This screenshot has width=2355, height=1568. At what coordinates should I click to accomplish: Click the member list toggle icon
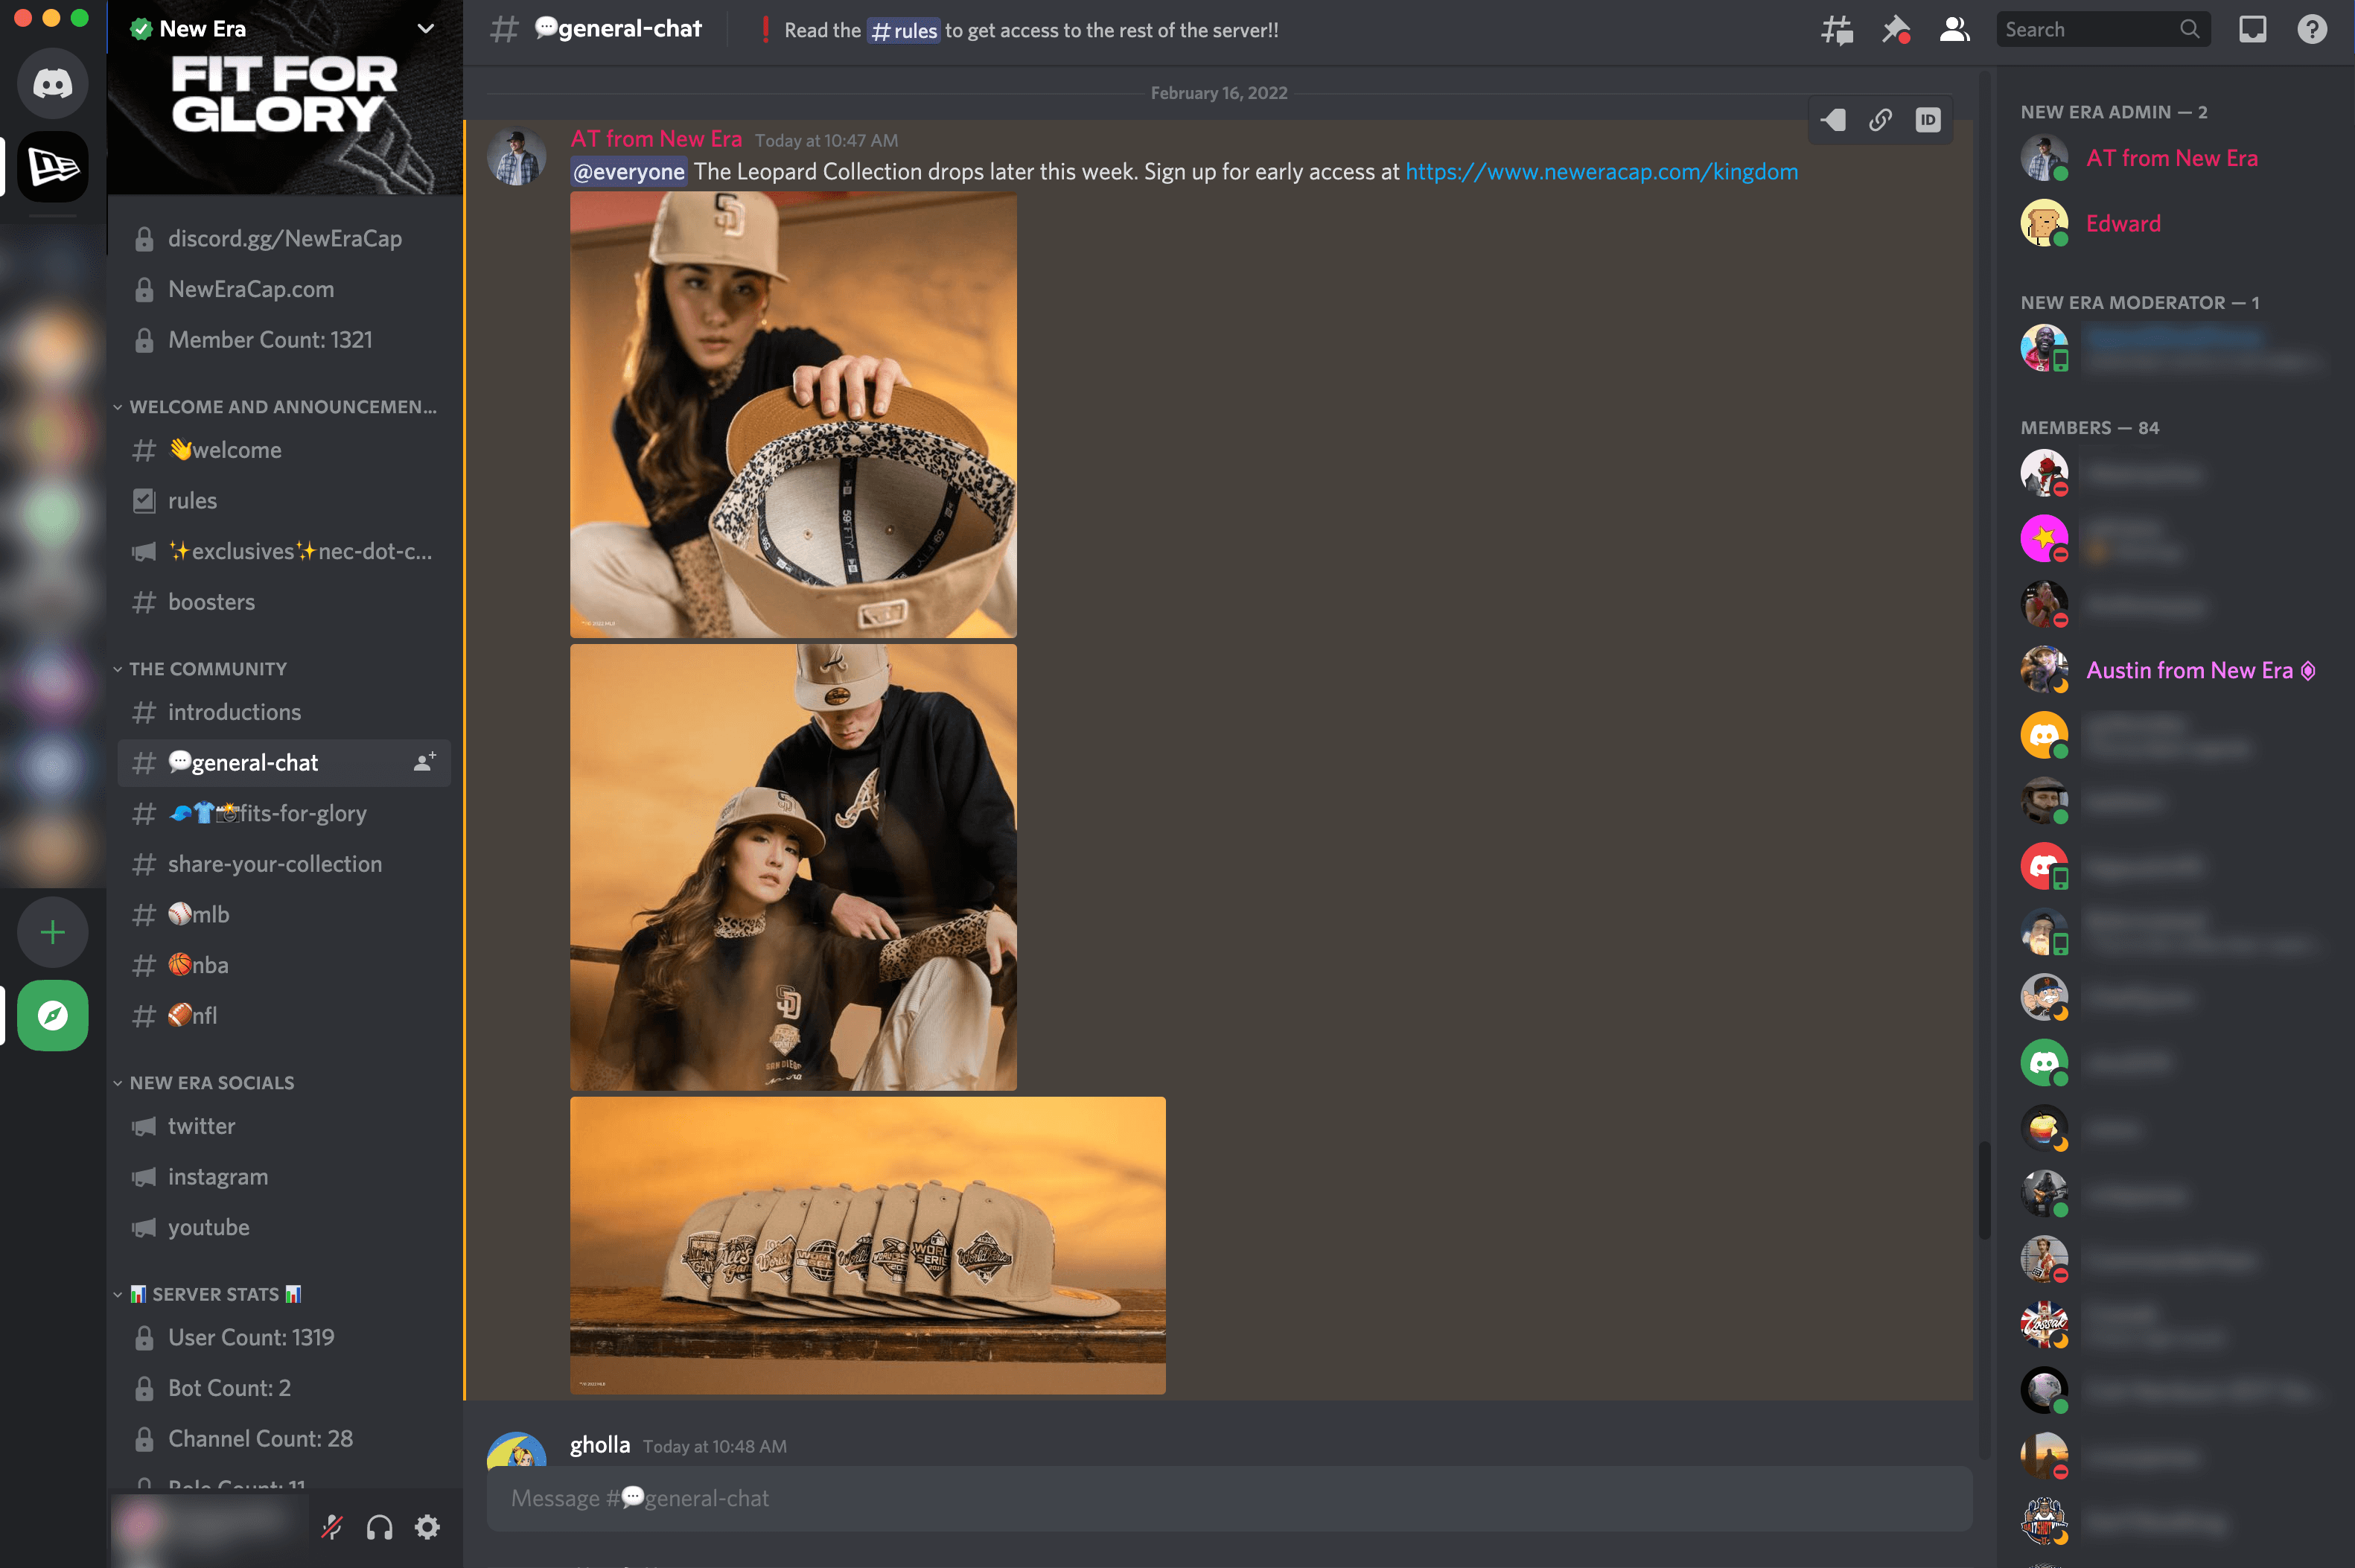(x=1954, y=30)
